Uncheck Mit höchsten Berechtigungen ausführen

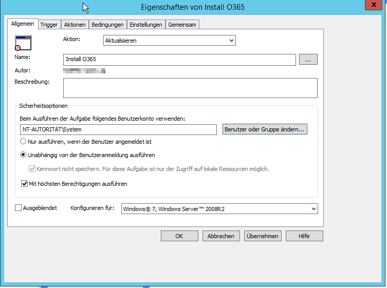[24, 184]
